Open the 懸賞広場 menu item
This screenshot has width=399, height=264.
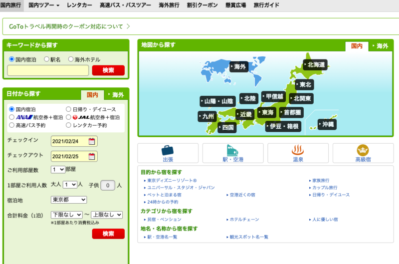(x=235, y=5)
